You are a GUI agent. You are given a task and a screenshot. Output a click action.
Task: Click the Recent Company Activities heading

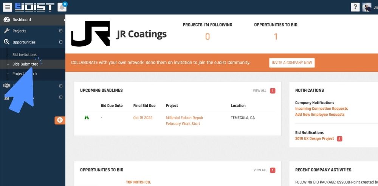pyautogui.click(x=323, y=170)
